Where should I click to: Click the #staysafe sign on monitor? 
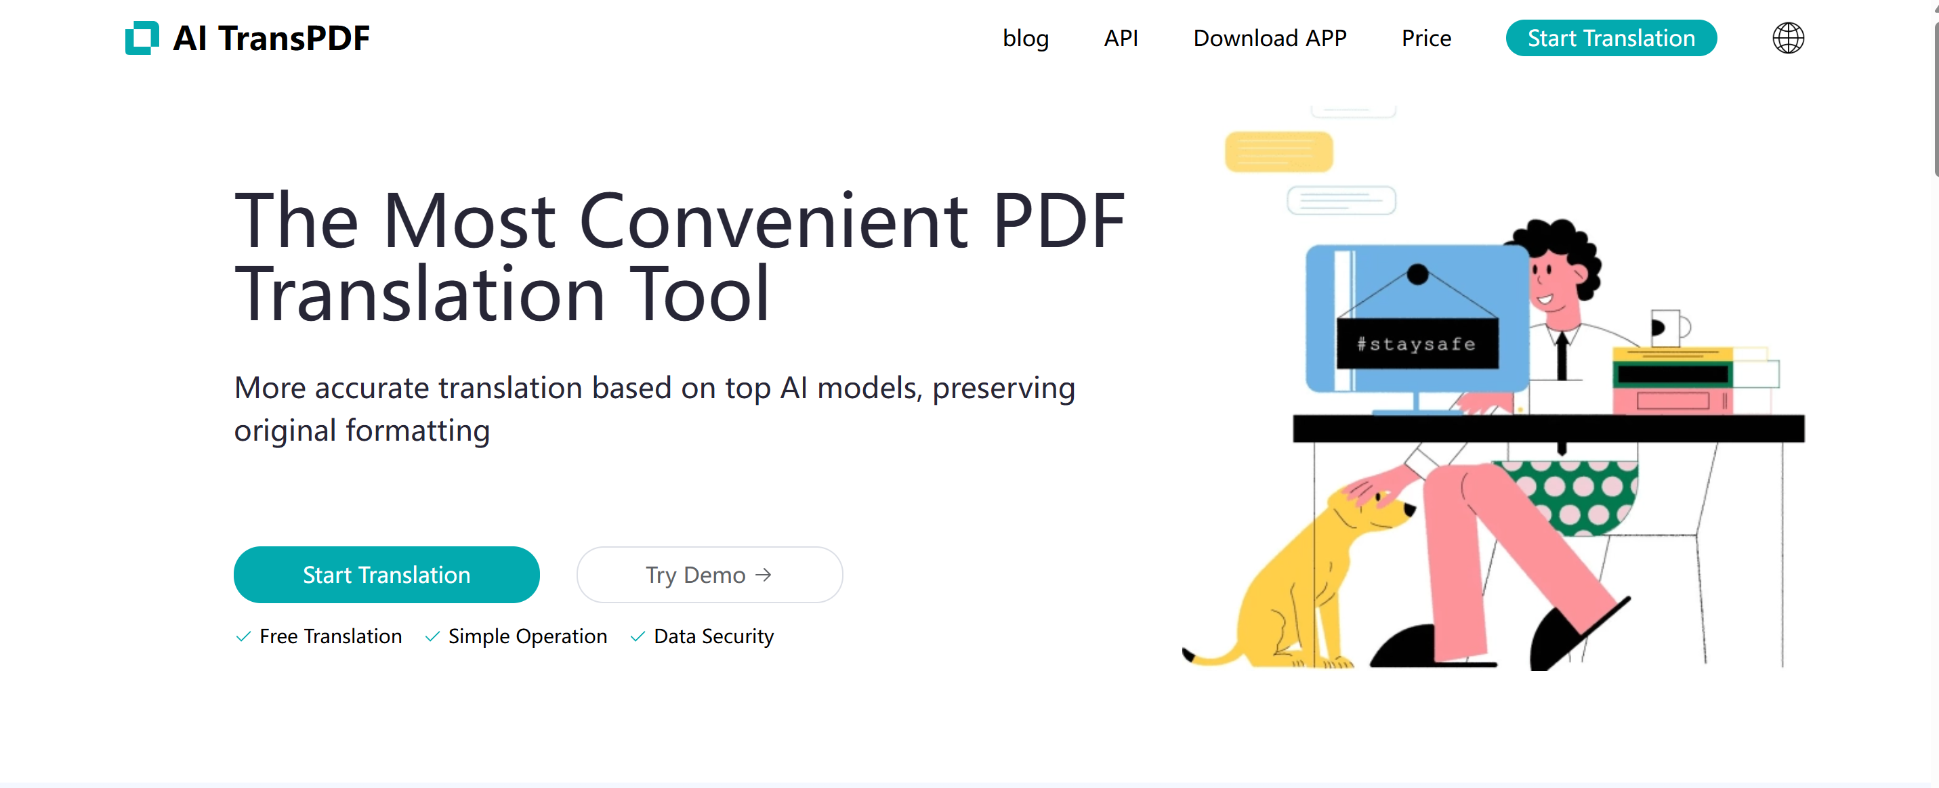1417,345
